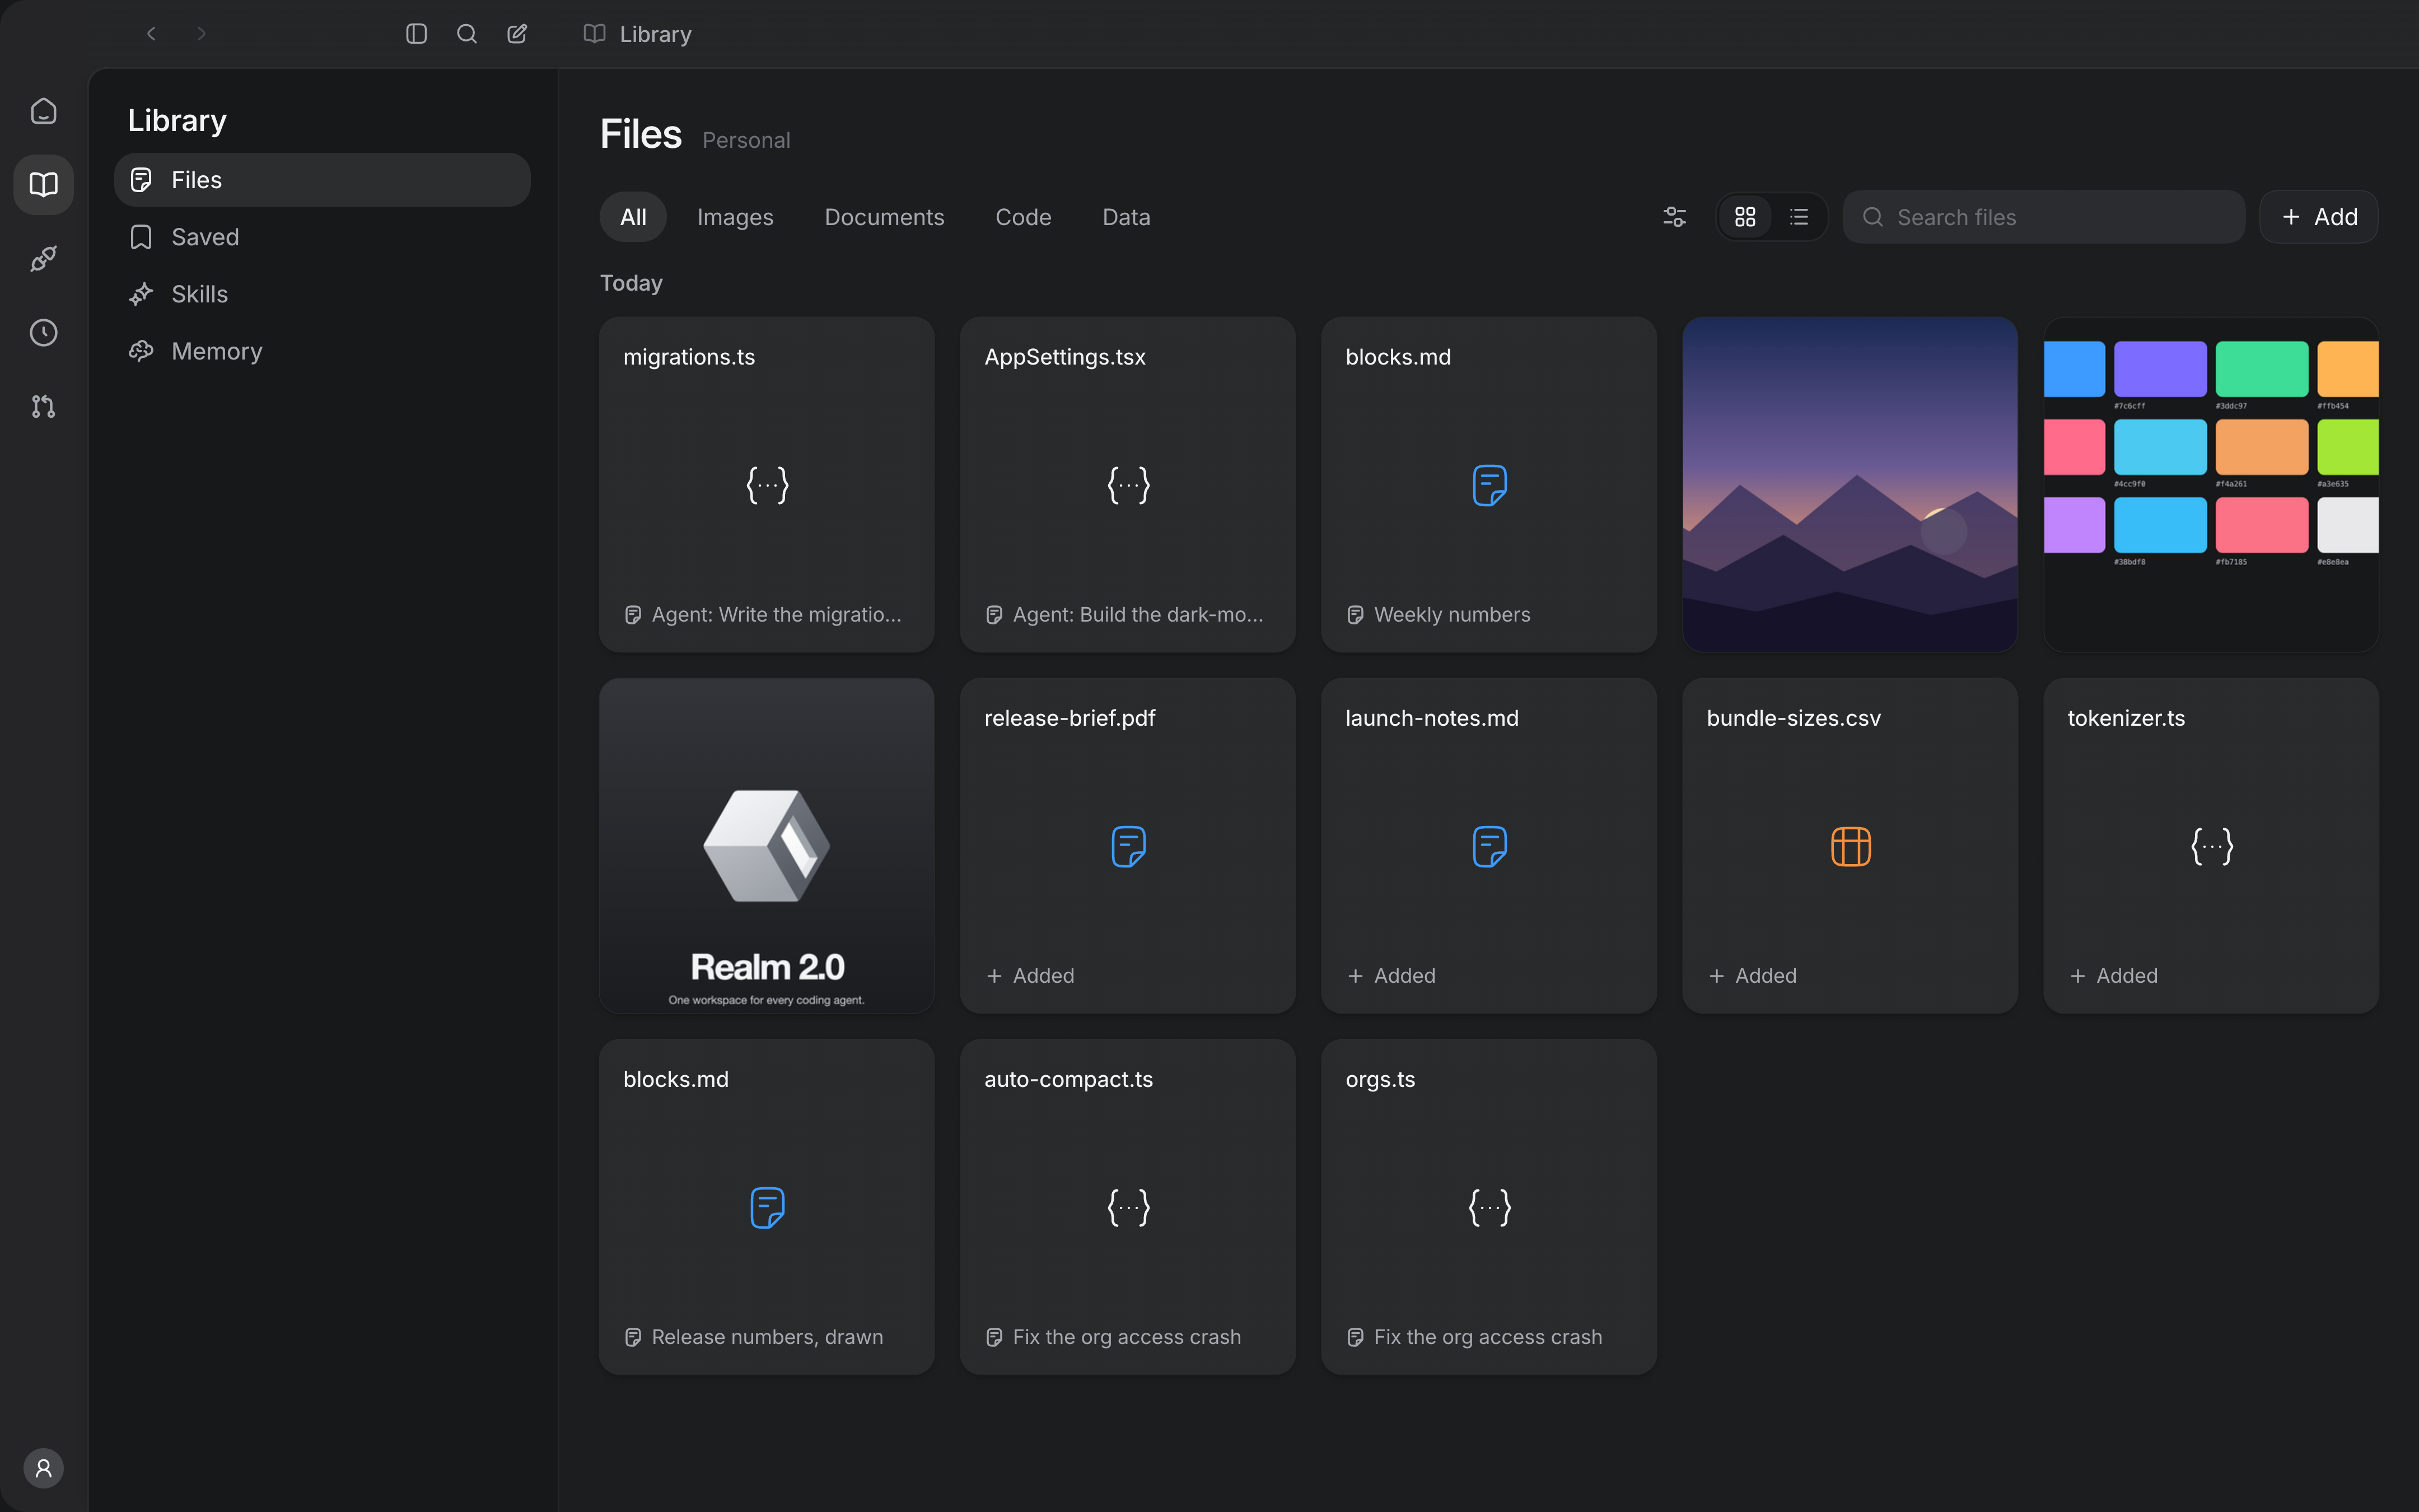Image resolution: width=2419 pixels, height=1512 pixels.
Task: Select Files in Library sidebar
Action: point(322,180)
